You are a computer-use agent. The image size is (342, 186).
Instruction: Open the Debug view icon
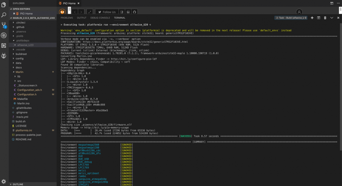[x=4, y=35]
